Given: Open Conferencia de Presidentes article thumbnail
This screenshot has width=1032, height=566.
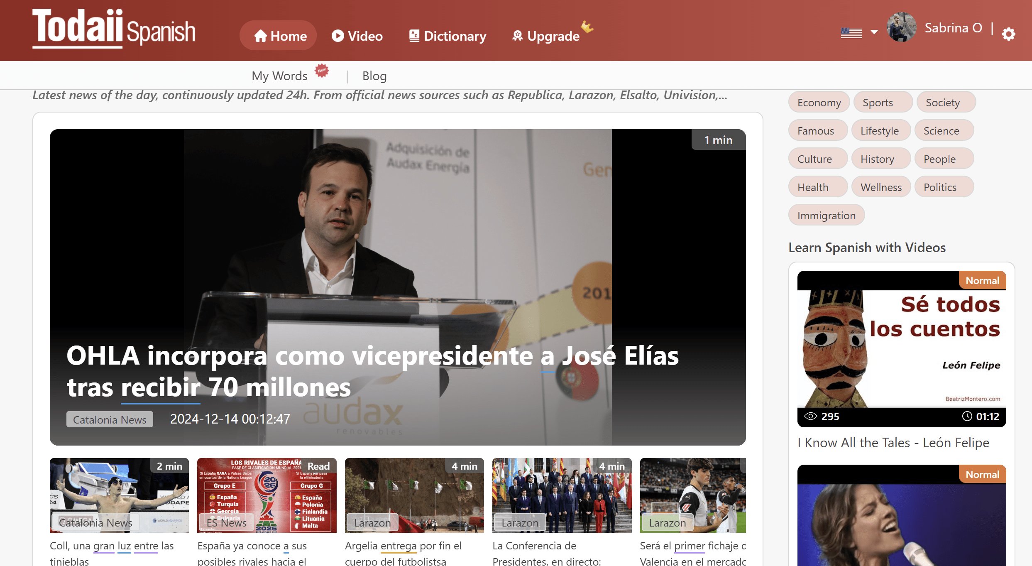Looking at the screenshot, I should click(x=562, y=495).
